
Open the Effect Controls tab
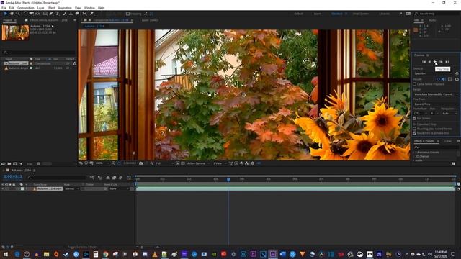48,20
